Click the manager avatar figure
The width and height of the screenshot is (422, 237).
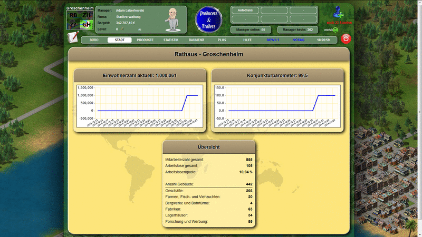173,19
